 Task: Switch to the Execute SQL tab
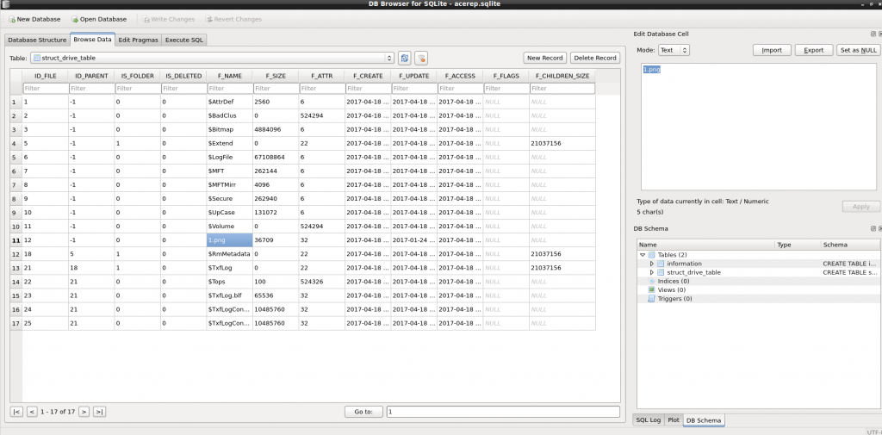pyautogui.click(x=184, y=40)
